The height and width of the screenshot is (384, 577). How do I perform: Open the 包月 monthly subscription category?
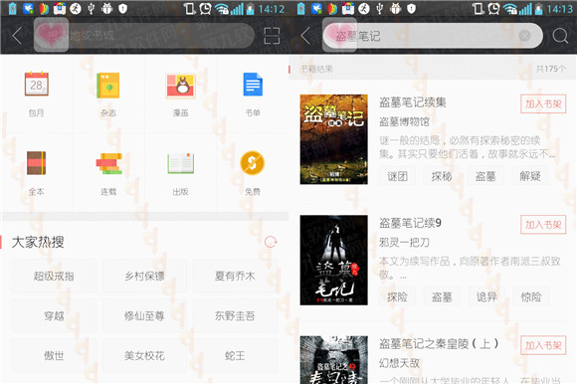pyautogui.click(x=36, y=95)
